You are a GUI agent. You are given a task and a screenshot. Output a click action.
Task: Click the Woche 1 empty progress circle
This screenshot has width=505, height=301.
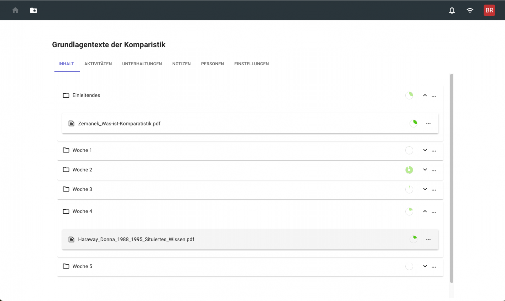click(x=409, y=150)
